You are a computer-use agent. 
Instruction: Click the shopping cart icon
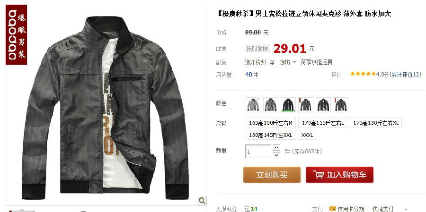318,174
